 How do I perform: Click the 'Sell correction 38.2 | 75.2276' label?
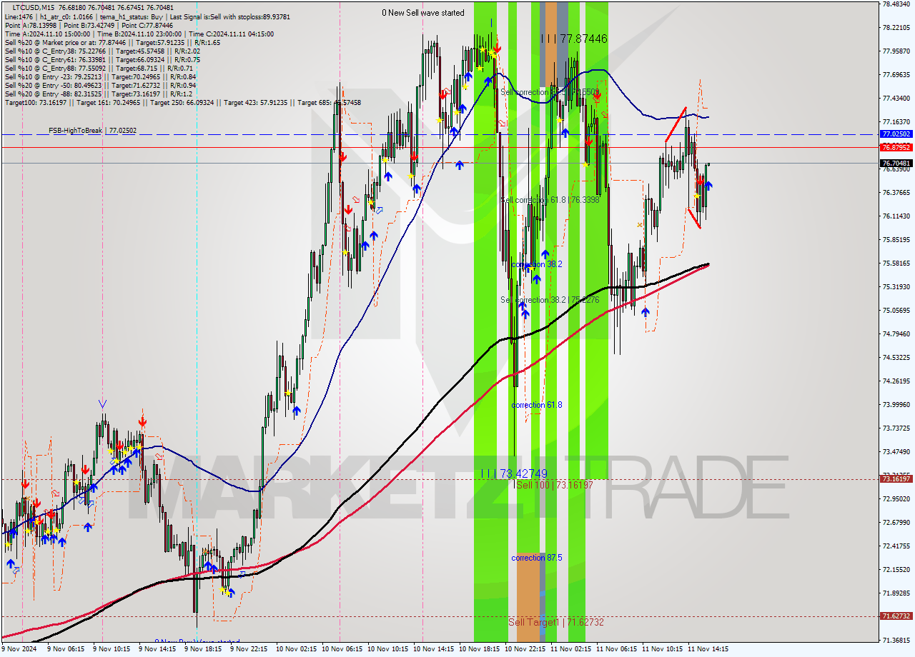pyautogui.click(x=550, y=300)
